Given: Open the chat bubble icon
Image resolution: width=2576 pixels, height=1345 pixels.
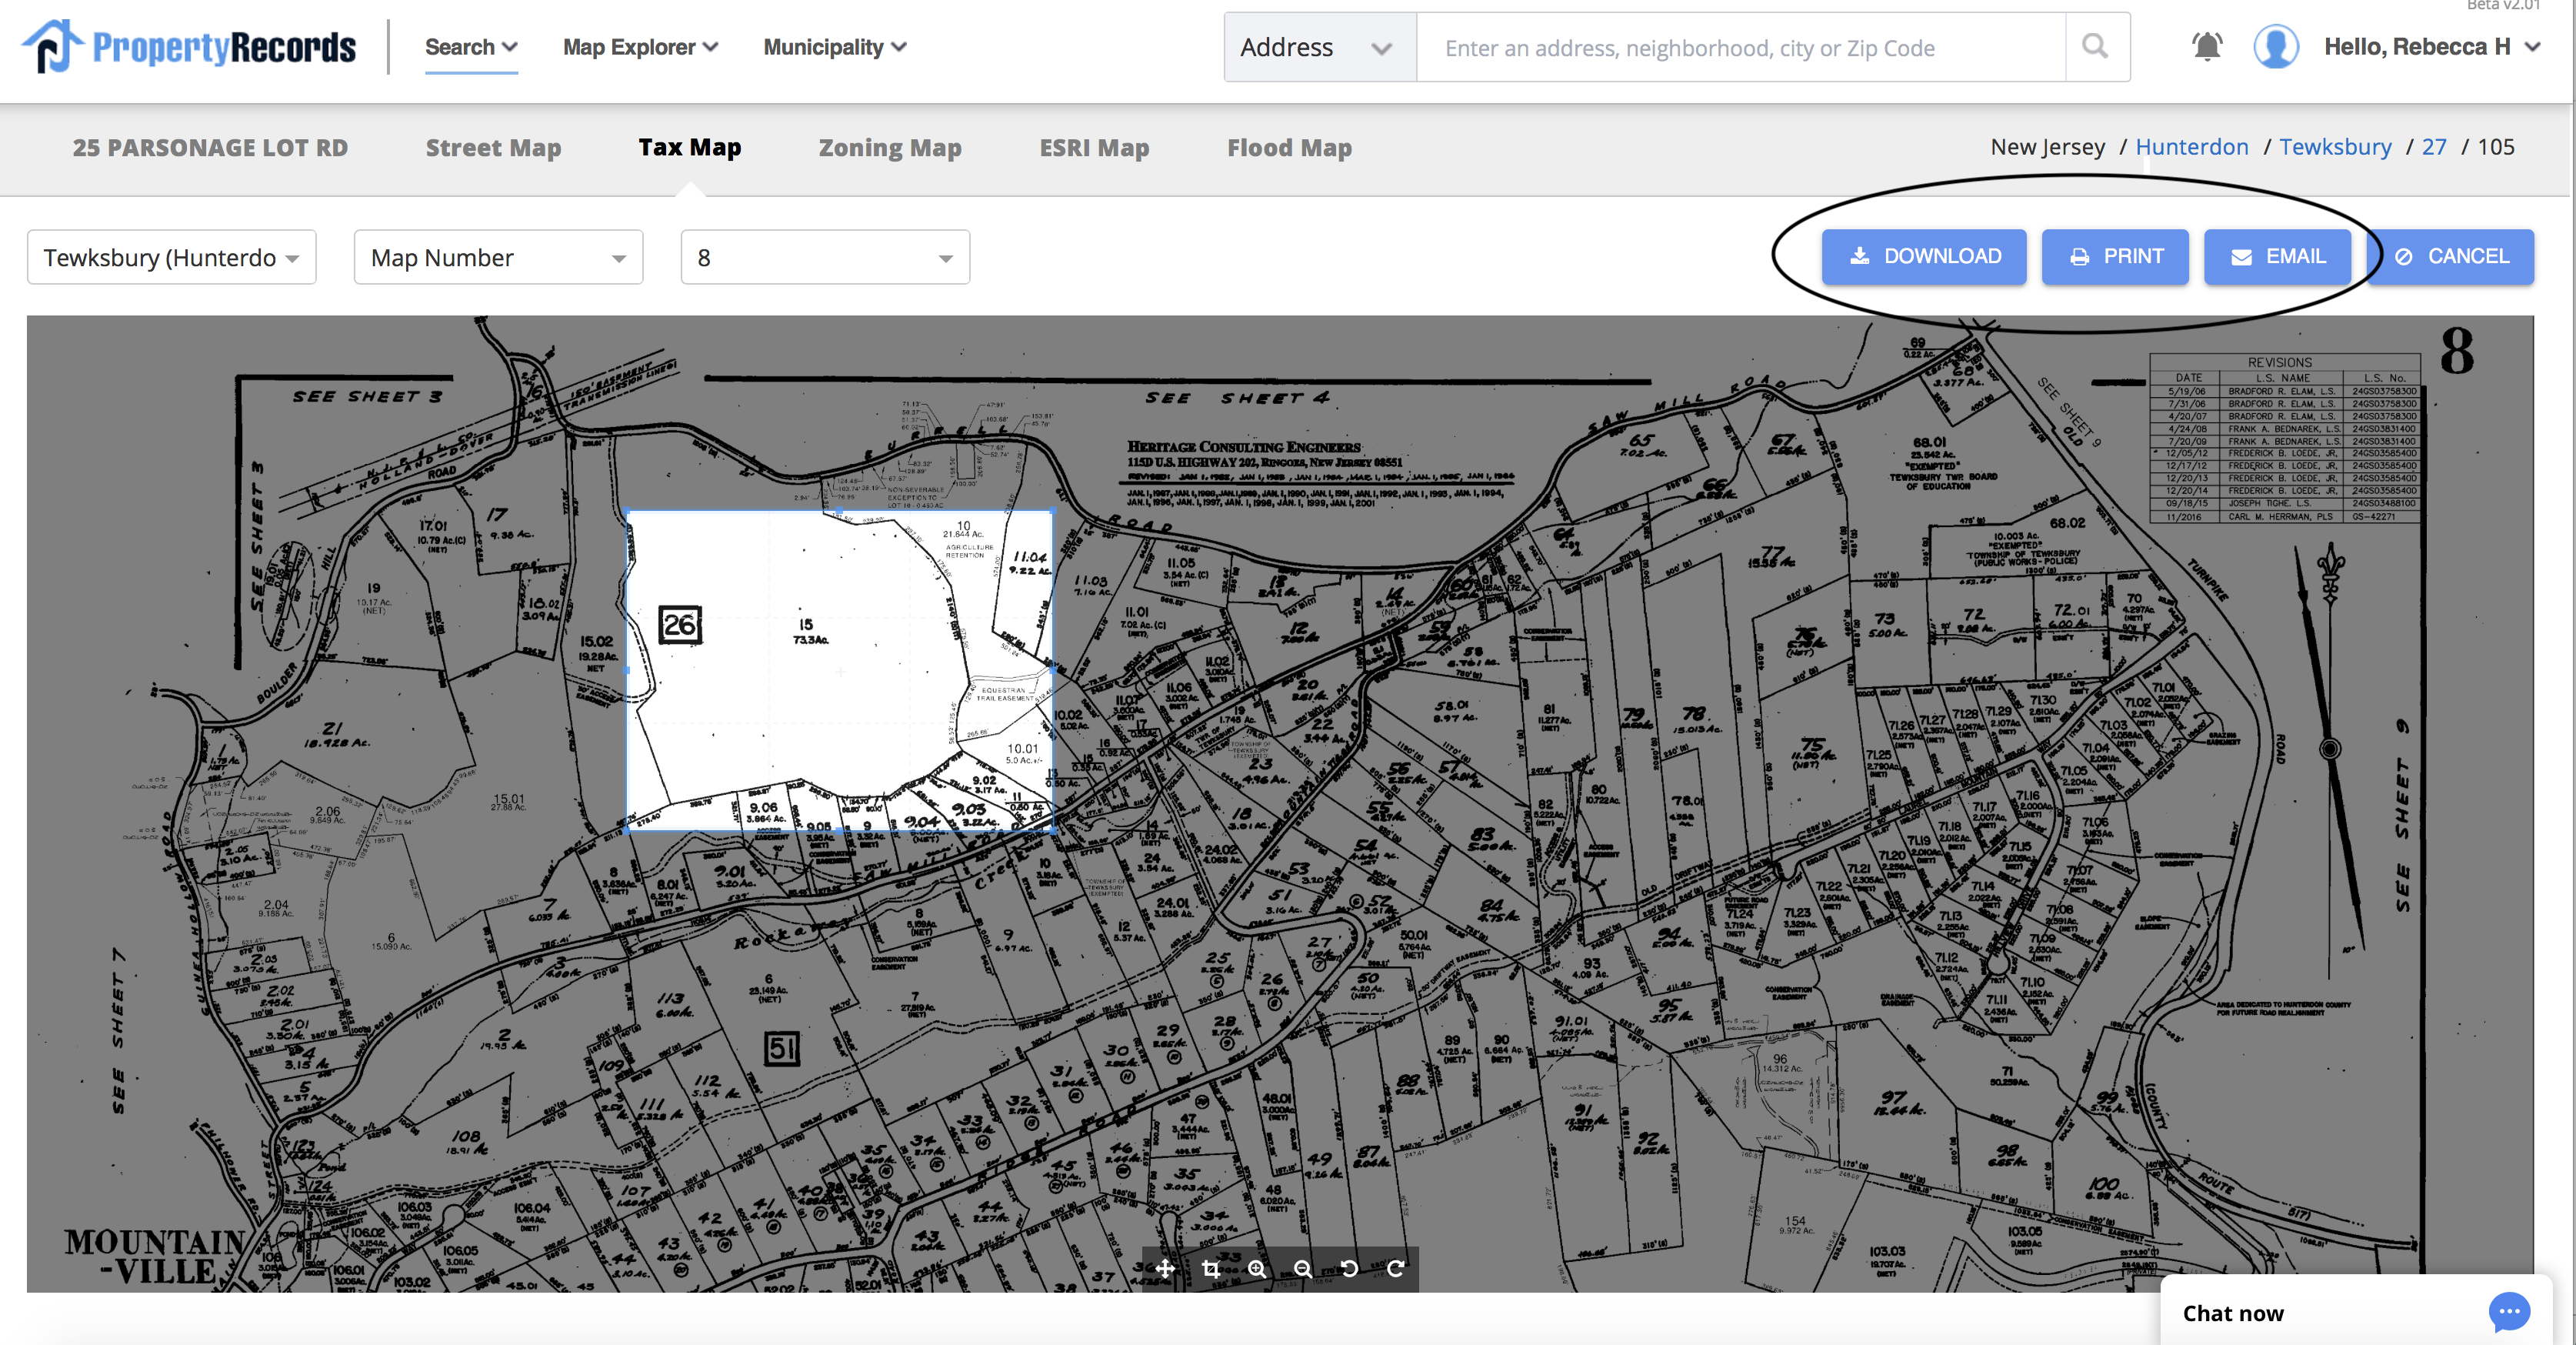Looking at the screenshot, I should click(2509, 1312).
